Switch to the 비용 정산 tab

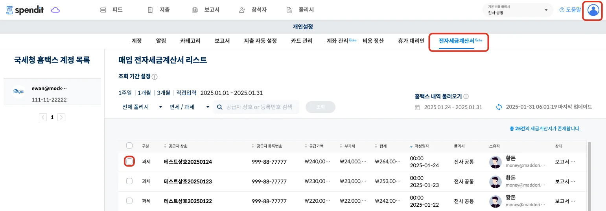coord(373,41)
